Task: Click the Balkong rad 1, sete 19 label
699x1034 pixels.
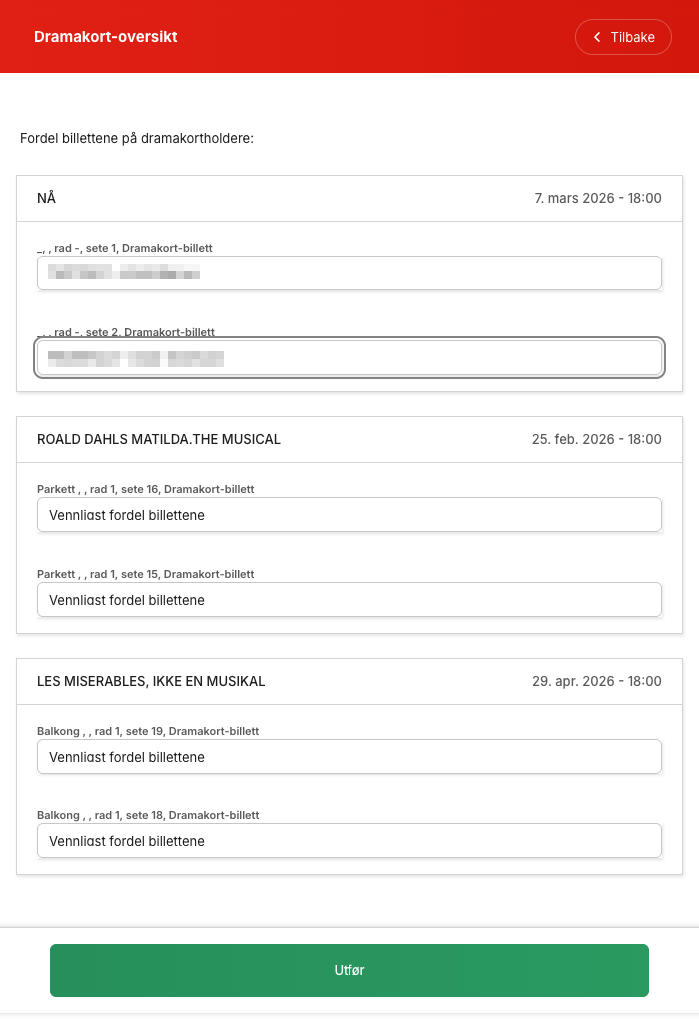Action: [x=149, y=731]
